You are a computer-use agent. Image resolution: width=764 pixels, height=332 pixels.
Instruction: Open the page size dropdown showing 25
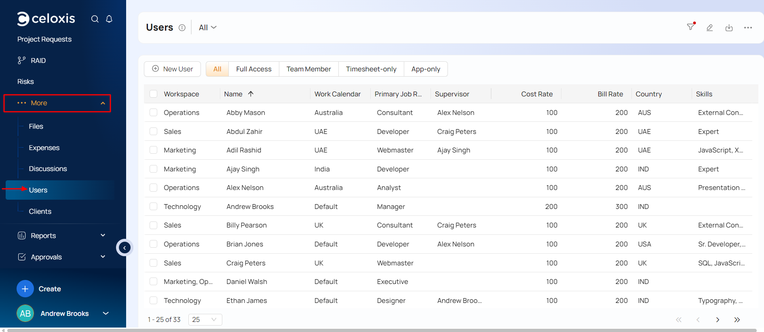point(205,319)
